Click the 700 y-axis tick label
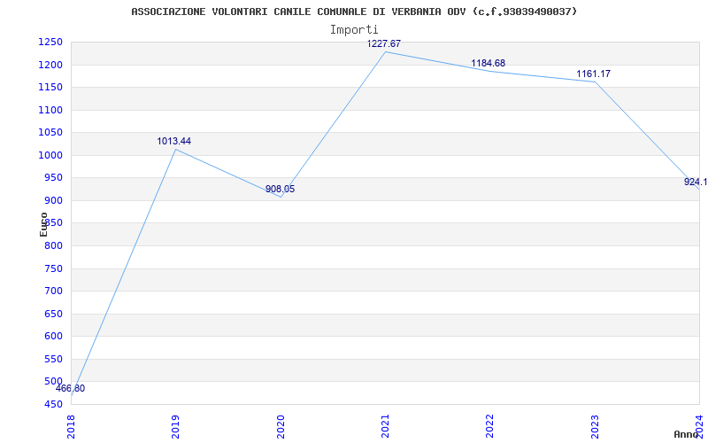Viewport: 708px width, 443px height. point(53,291)
